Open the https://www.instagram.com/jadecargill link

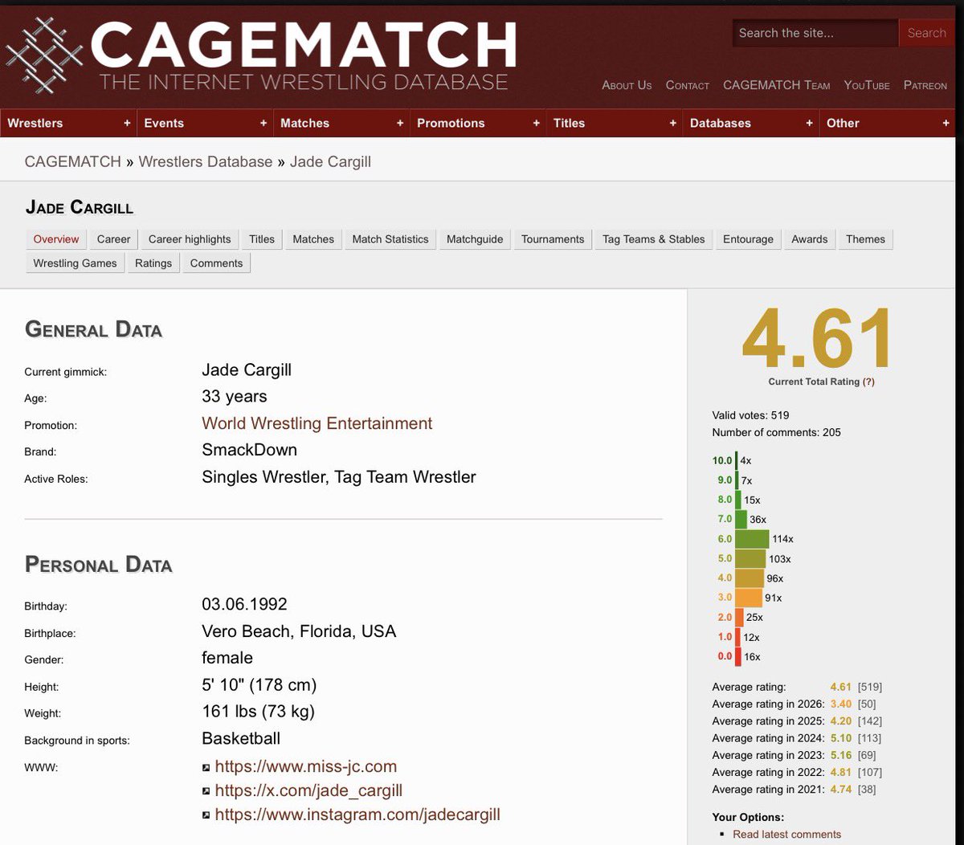(357, 815)
